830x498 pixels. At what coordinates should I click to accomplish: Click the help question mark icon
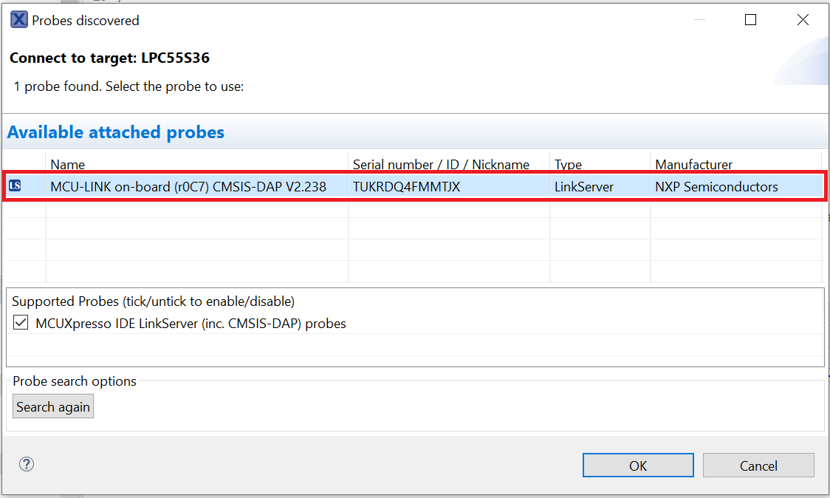(x=27, y=464)
